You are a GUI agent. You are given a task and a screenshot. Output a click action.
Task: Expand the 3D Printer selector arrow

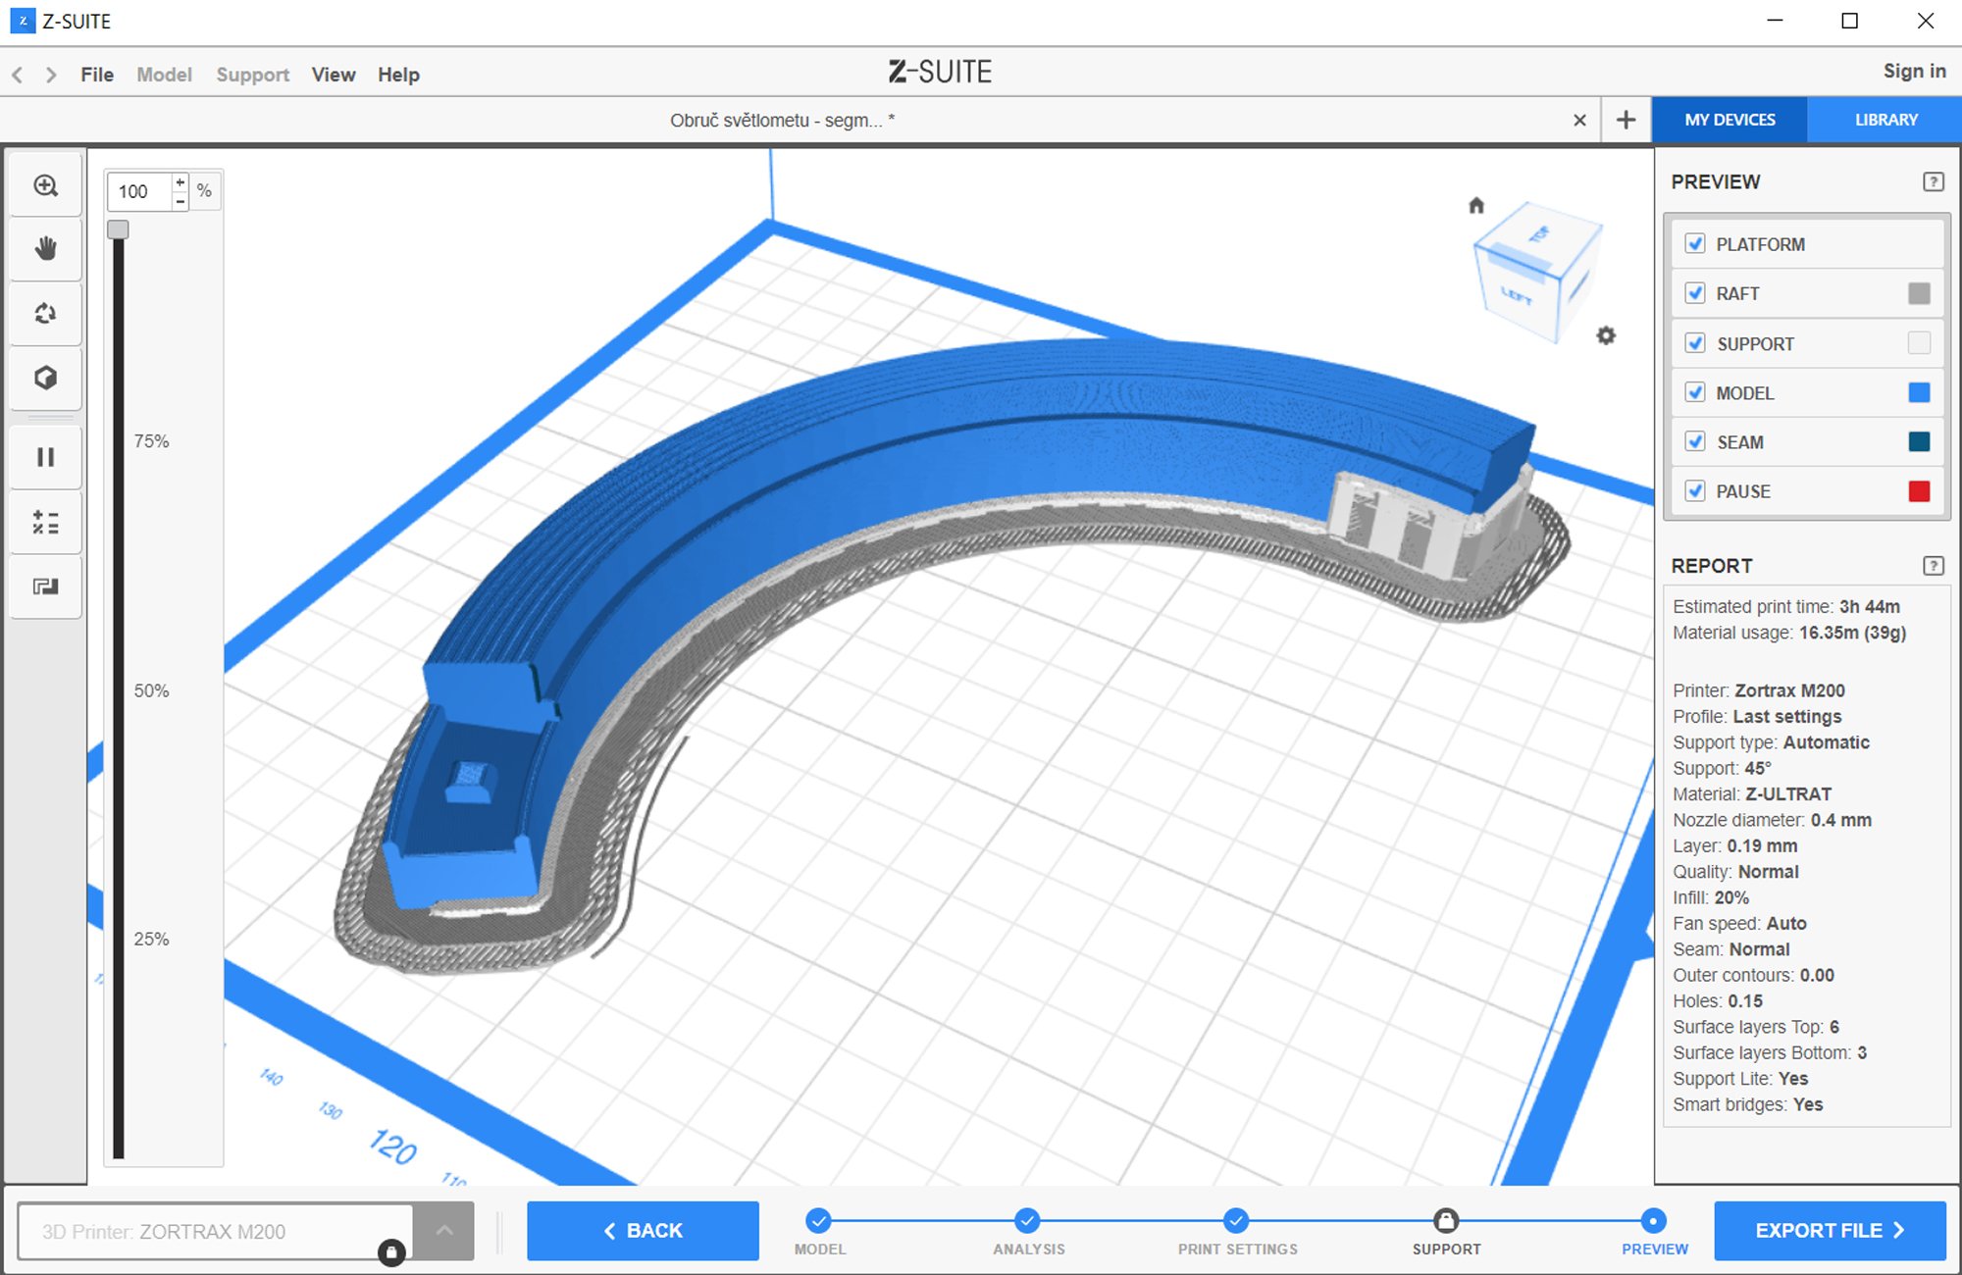[x=443, y=1231]
